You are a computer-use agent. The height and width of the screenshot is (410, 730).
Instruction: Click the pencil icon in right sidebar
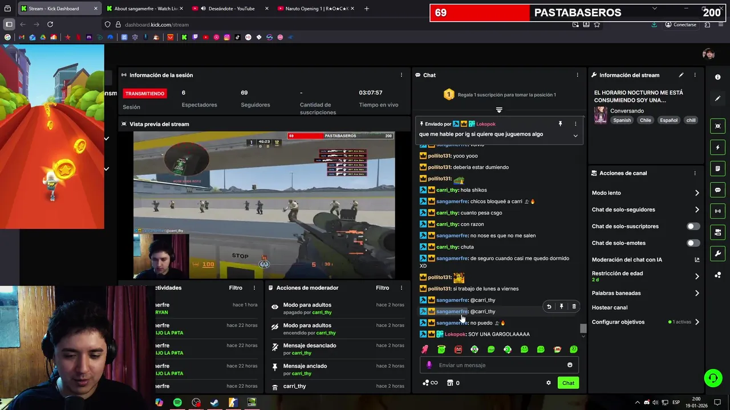pyautogui.click(x=717, y=99)
